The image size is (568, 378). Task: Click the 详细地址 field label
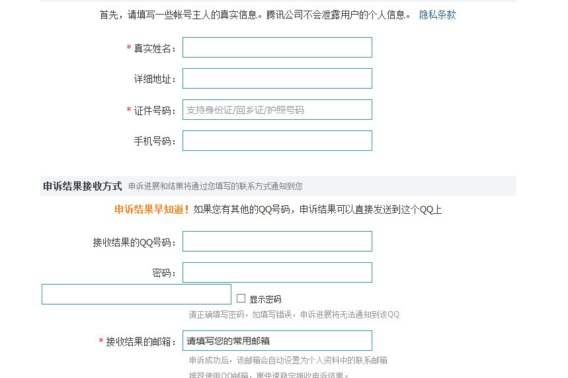point(155,79)
